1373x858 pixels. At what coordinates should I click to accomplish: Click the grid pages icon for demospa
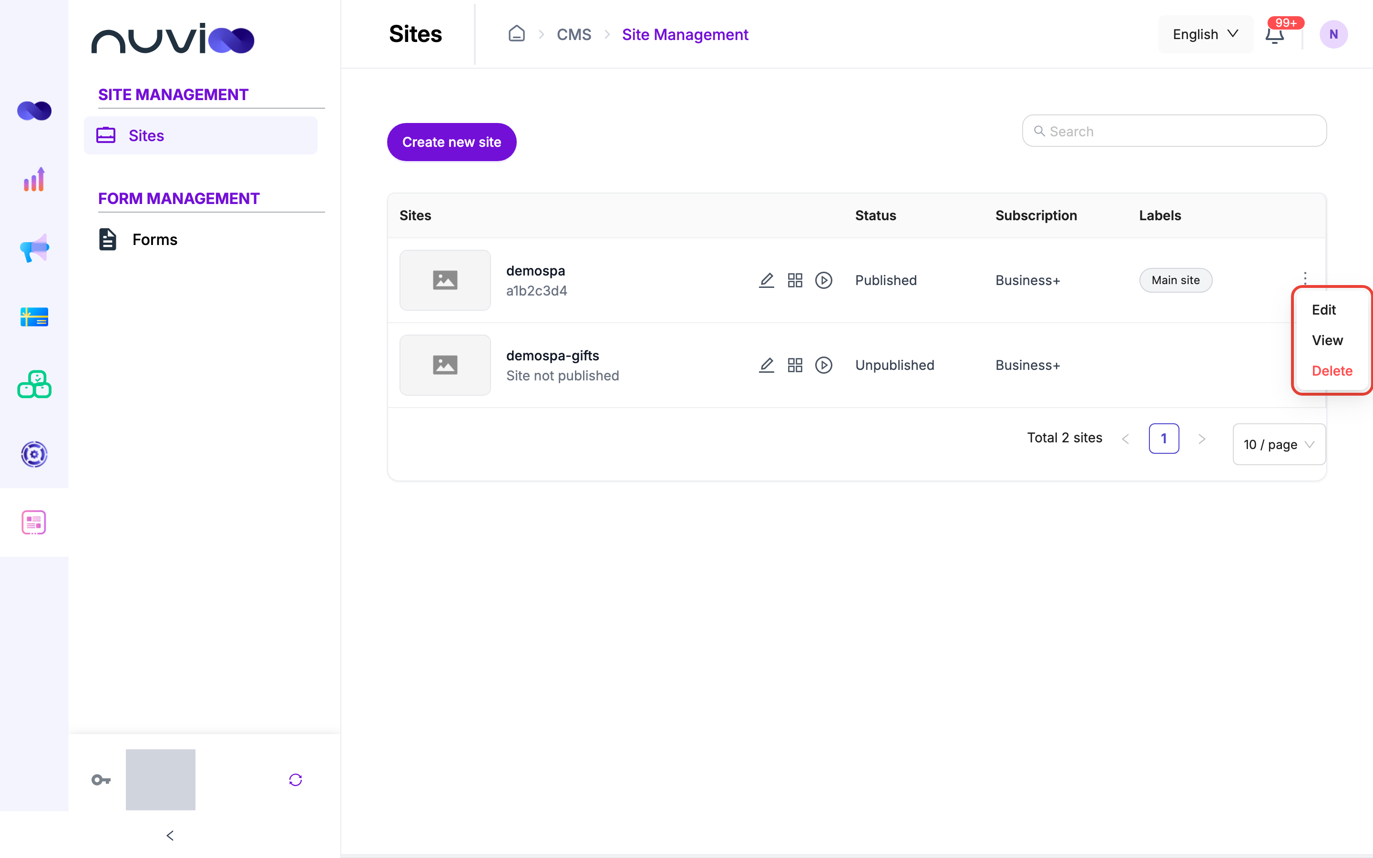795,280
